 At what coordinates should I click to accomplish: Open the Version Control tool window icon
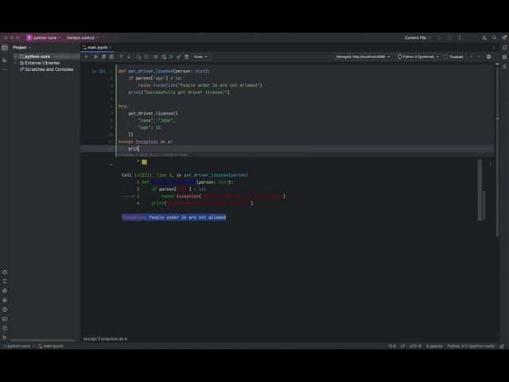tap(5, 337)
